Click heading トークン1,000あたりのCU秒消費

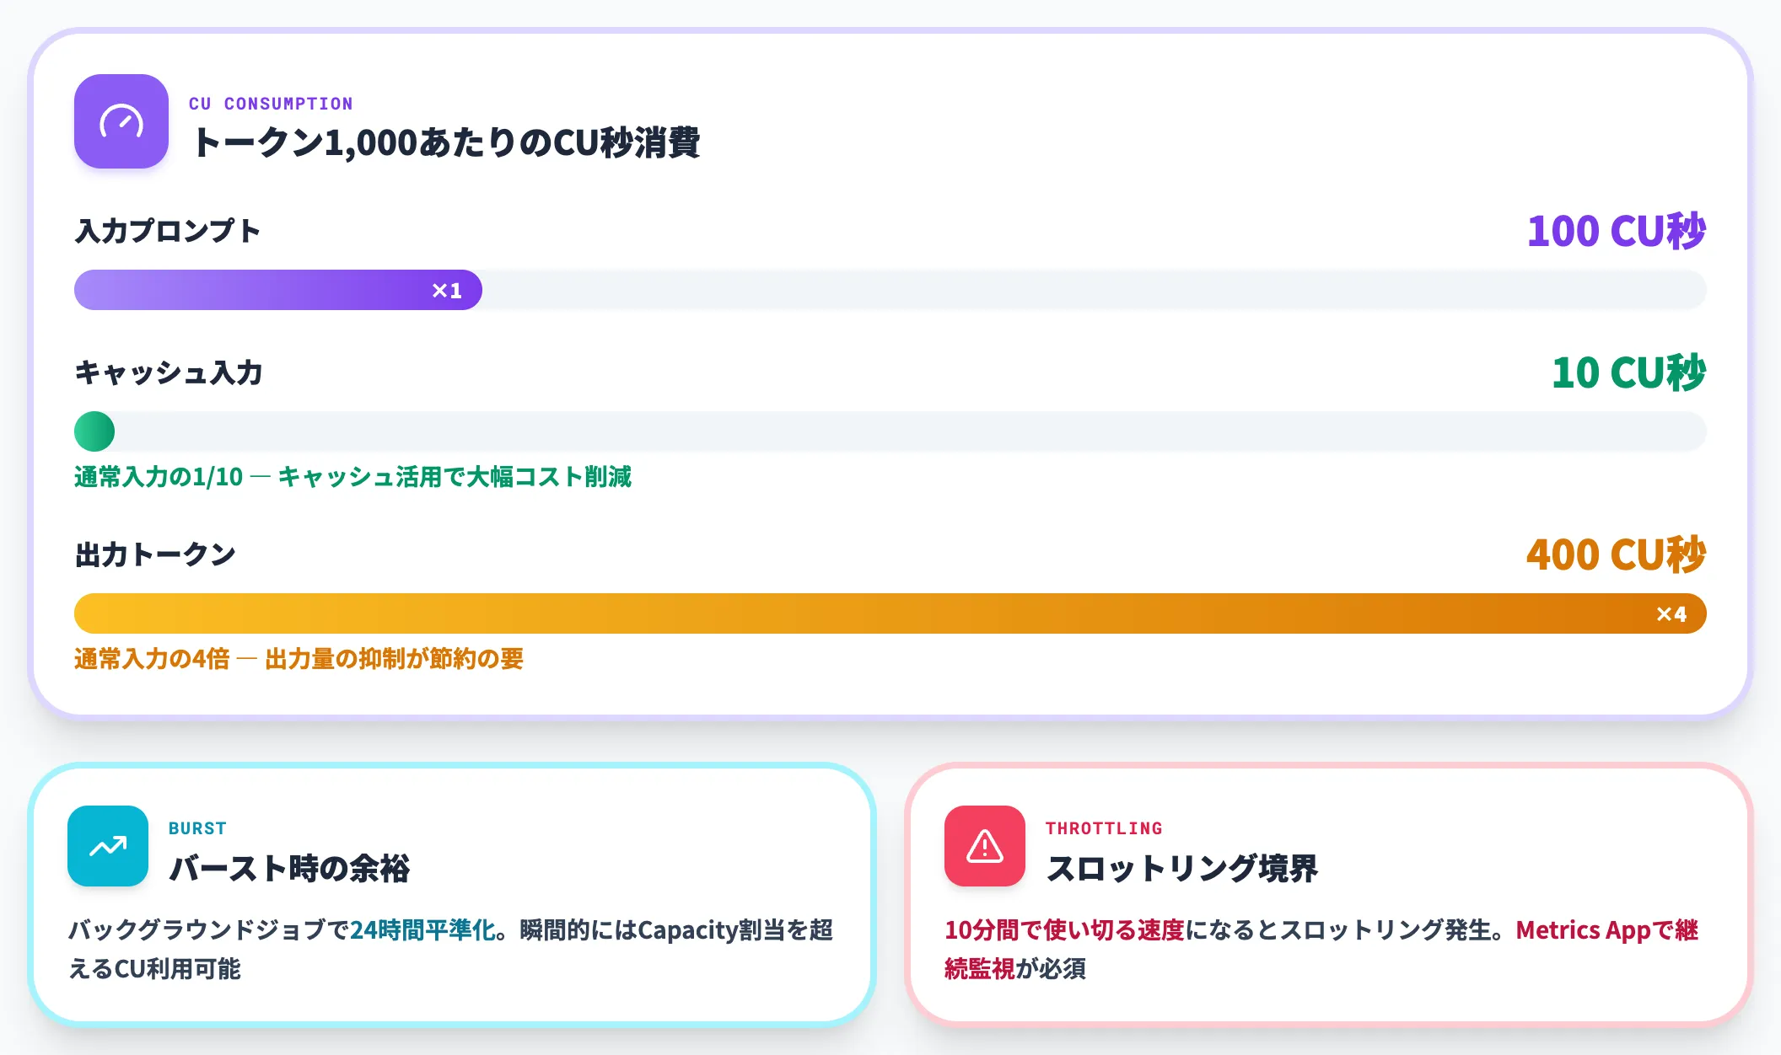446,142
